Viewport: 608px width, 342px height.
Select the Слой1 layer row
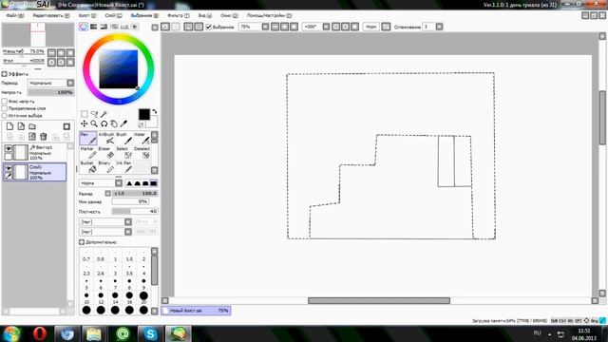pos(34,172)
